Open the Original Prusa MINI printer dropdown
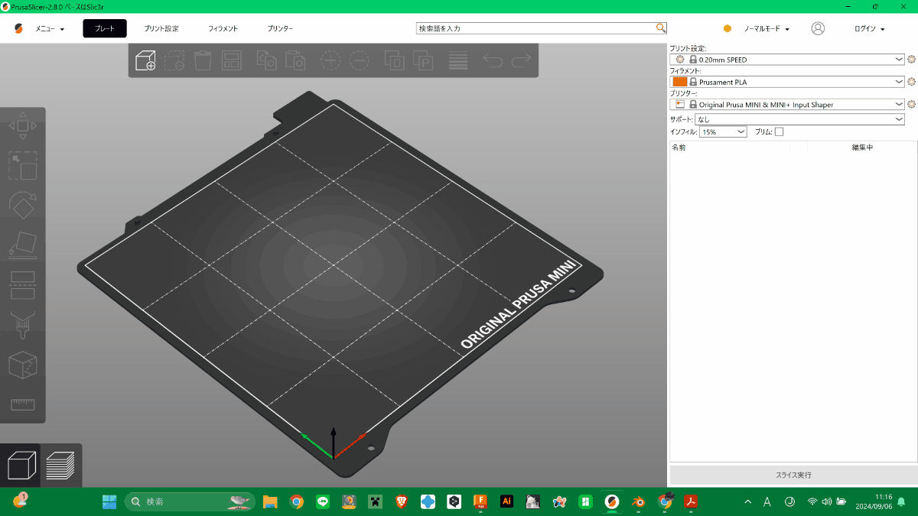Image resolution: width=918 pixels, height=516 pixels. coord(787,104)
